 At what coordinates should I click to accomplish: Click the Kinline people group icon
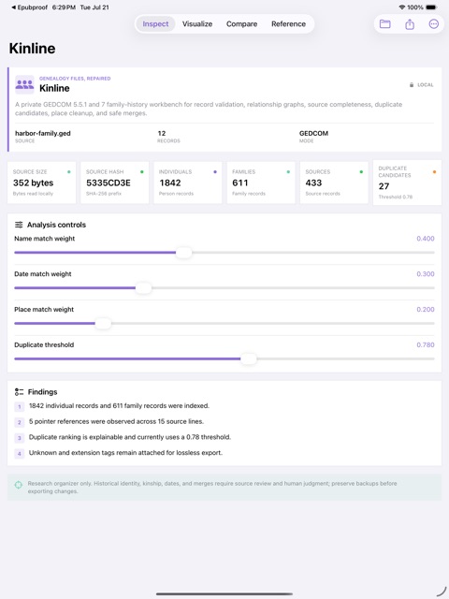tap(24, 84)
